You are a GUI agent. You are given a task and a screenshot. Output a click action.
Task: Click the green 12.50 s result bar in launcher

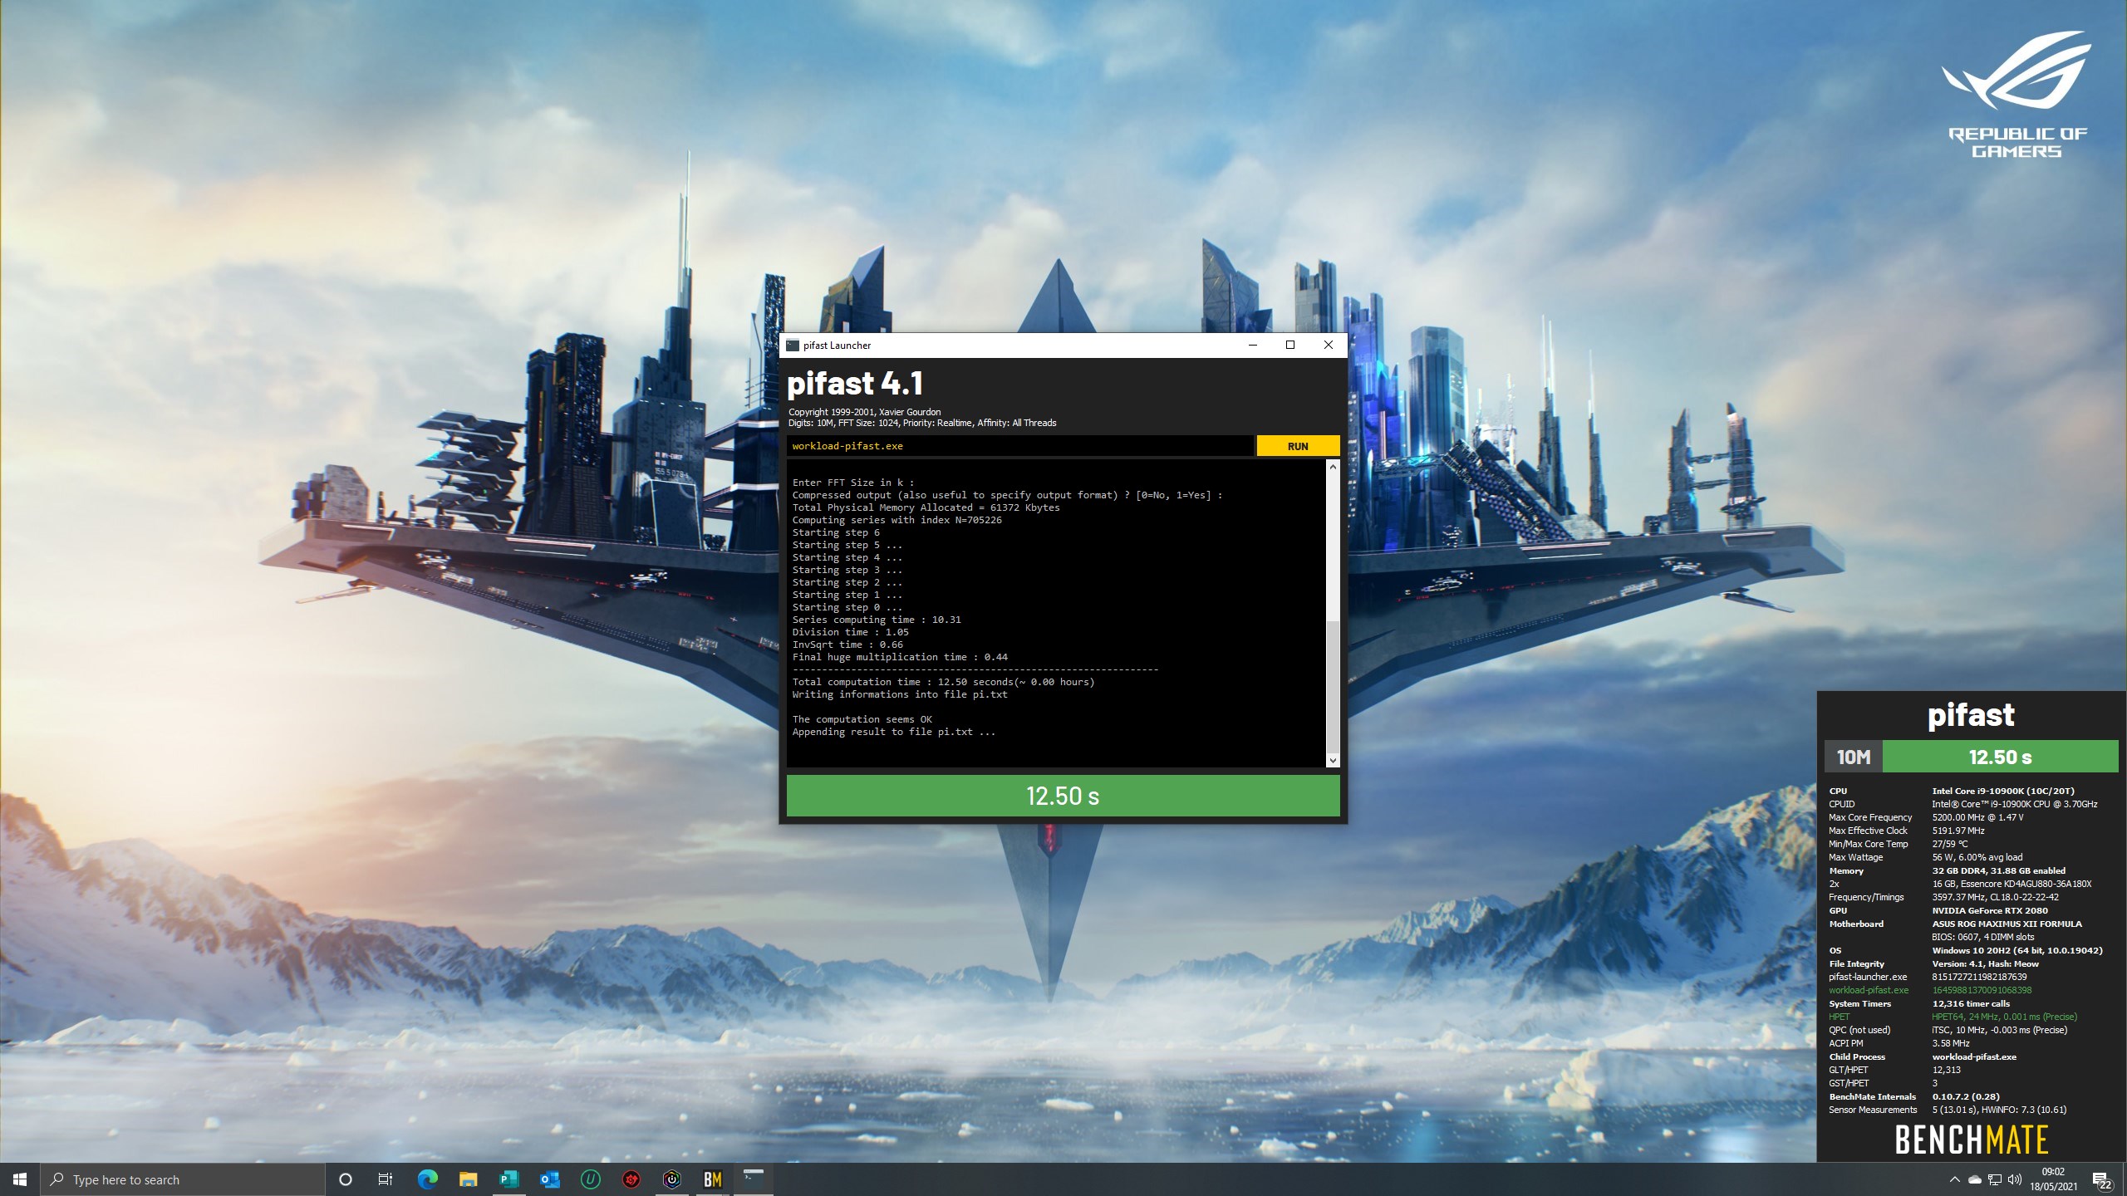click(x=1063, y=796)
